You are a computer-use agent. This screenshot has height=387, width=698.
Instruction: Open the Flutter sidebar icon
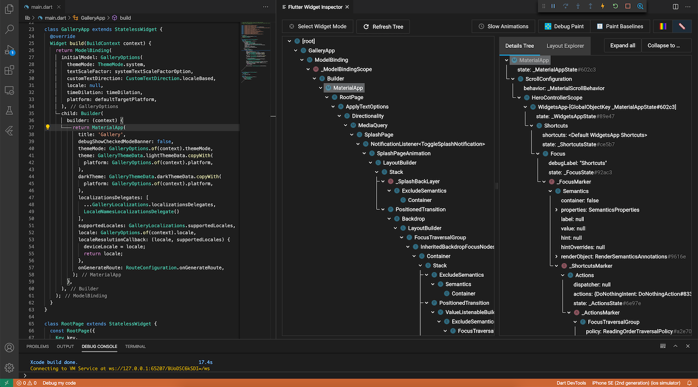coord(10,131)
